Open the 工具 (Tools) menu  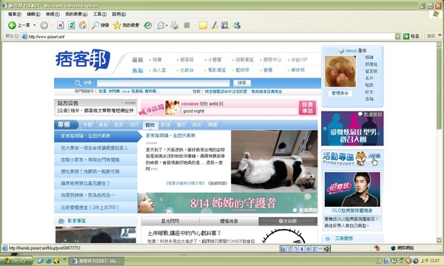point(100,14)
